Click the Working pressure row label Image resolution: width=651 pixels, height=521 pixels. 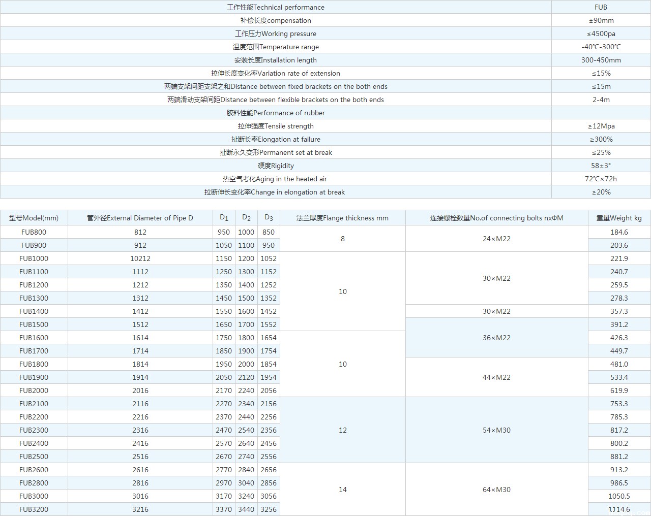coord(276,34)
